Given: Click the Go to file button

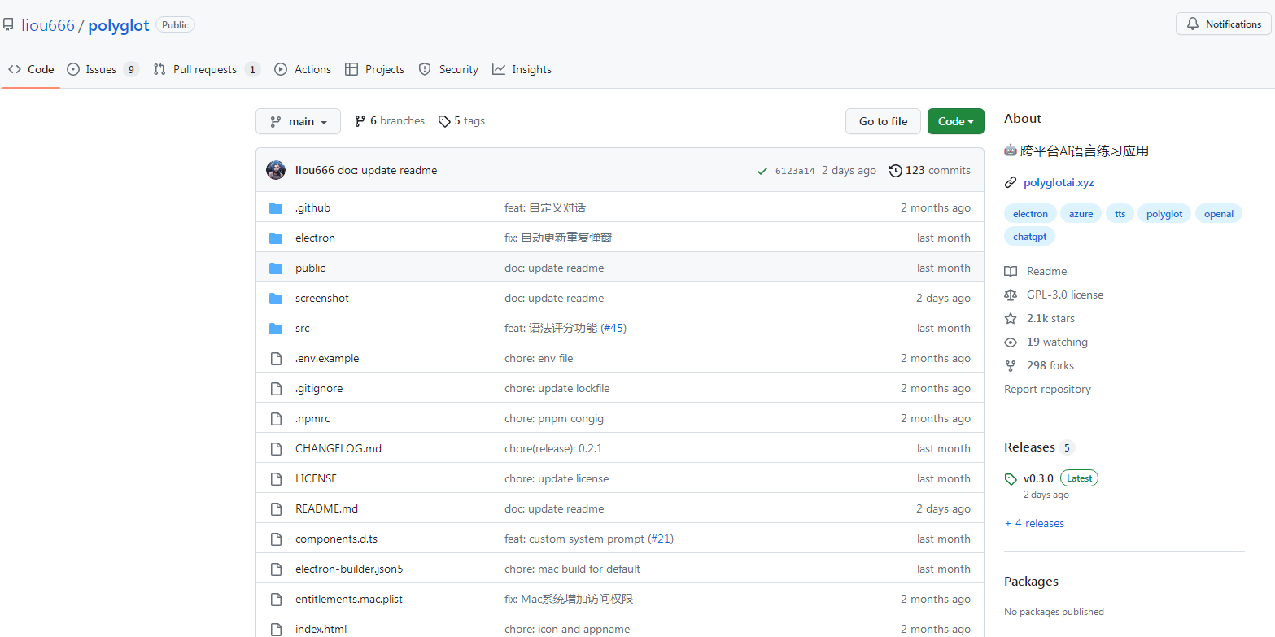Looking at the screenshot, I should (x=883, y=121).
